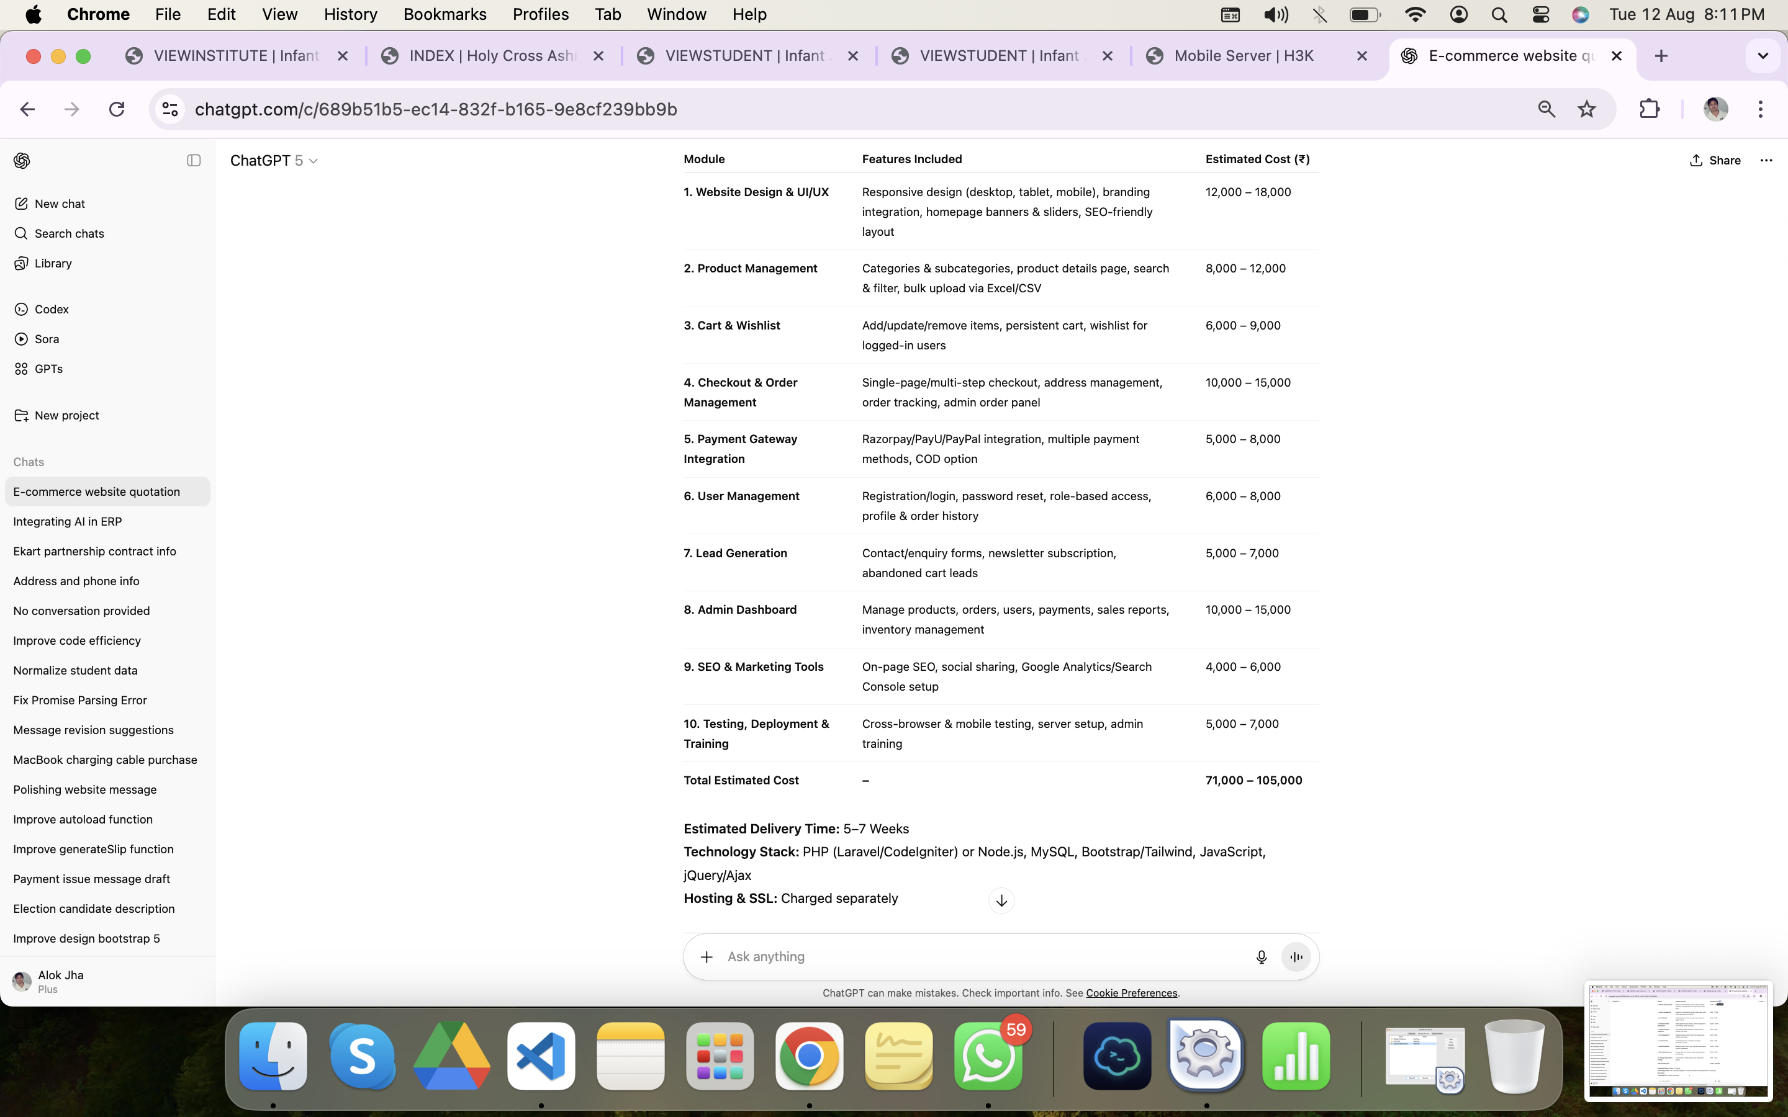Click the plus attachment icon in composer
The image size is (1788, 1117).
707,957
